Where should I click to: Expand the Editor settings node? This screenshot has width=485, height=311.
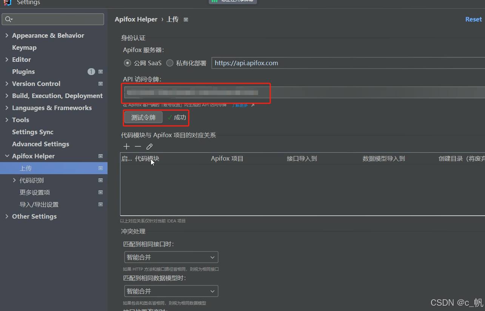(7, 60)
